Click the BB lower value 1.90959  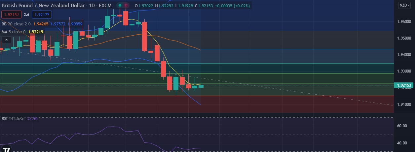pyautogui.click(x=75, y=24)
